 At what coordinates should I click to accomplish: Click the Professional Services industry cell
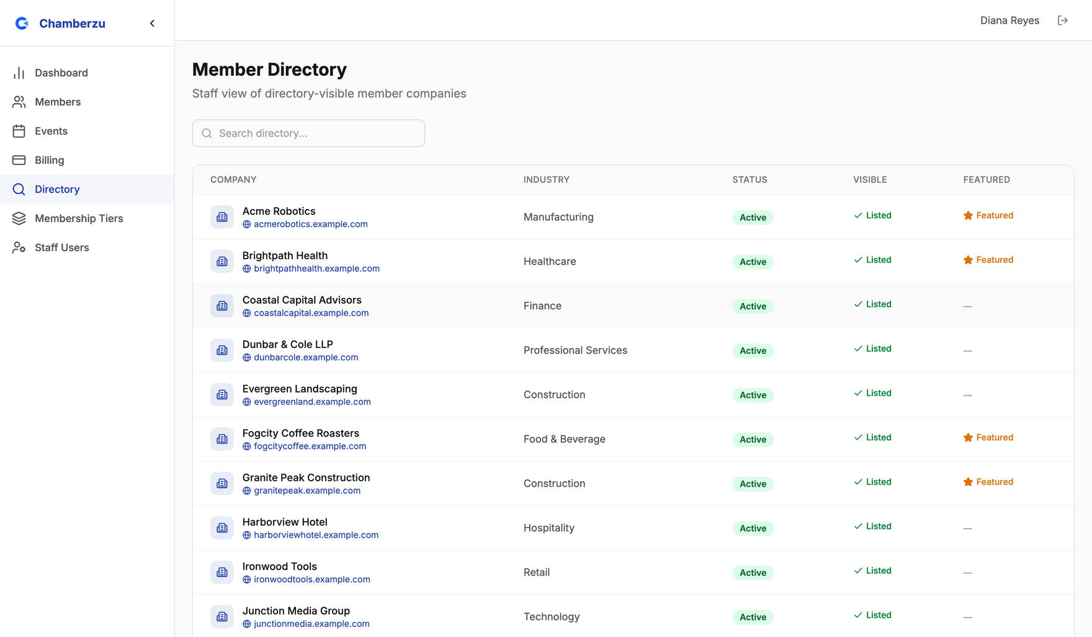coord(575,350)
